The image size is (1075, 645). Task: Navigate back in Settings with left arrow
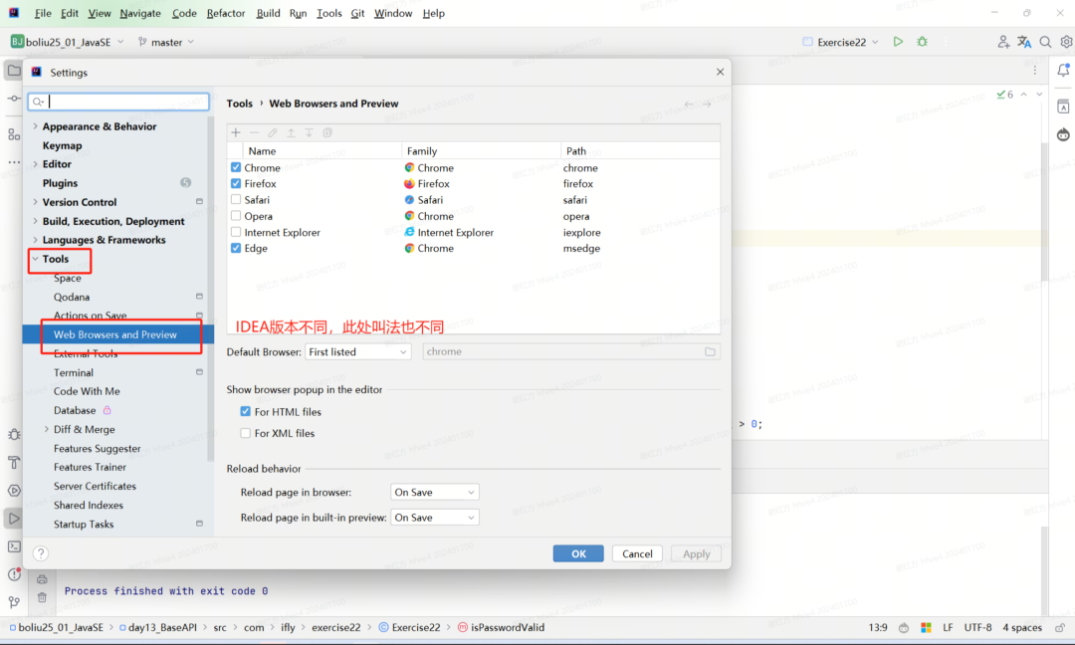tap(689, 105)
